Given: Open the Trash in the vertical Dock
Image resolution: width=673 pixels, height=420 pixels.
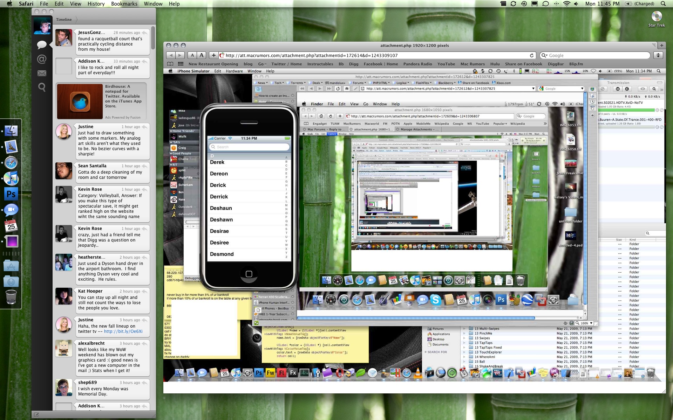Looking at the screenshot, I should click(11, 297).
